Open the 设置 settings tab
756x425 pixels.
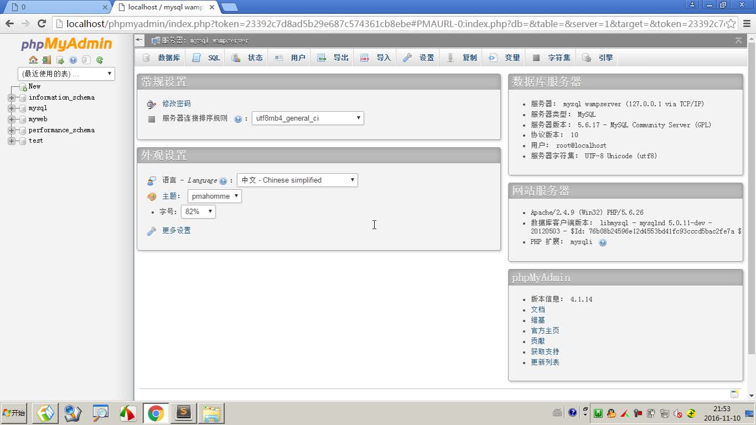pos(418,58)
